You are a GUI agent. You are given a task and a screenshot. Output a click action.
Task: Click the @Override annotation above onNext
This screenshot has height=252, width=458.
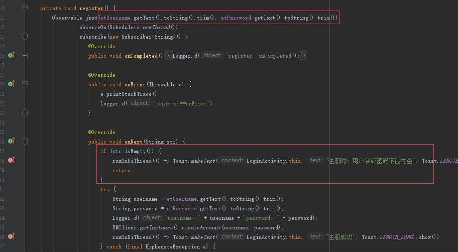pos(101,133)
